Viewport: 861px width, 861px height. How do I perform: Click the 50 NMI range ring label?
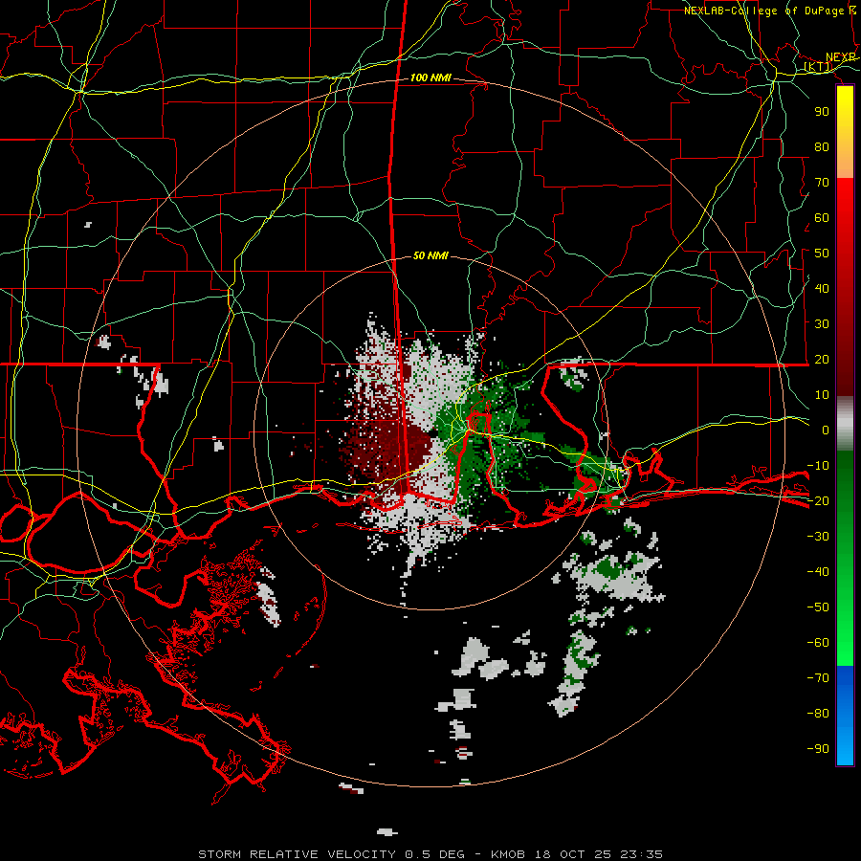pyautogui.click(x=430, y=255)
